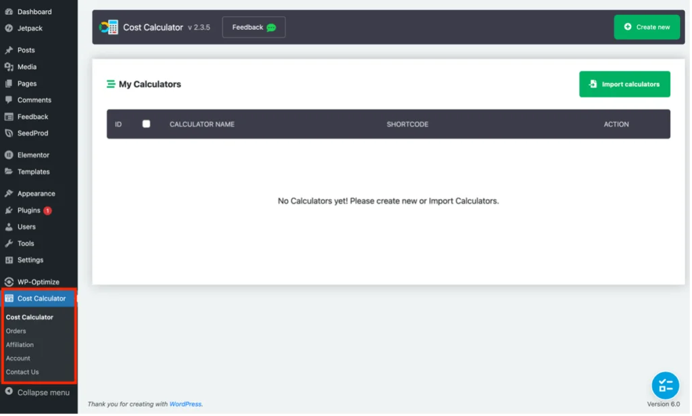Viewport: 692px width, 416px height.
Task: Click the plus icon in Create new
Action: click(629, 27)
